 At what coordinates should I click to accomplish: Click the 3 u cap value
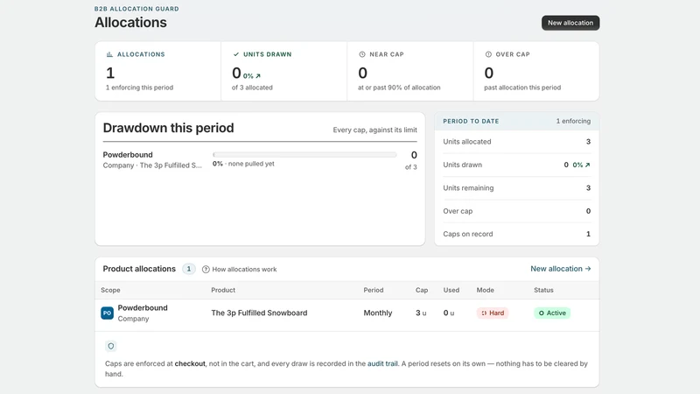pyautogui.click(x=421, y=313)
